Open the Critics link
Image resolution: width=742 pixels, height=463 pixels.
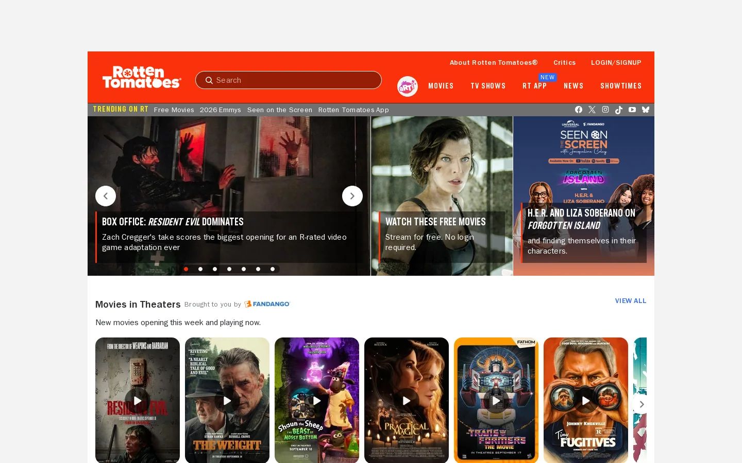pos(565,63)
